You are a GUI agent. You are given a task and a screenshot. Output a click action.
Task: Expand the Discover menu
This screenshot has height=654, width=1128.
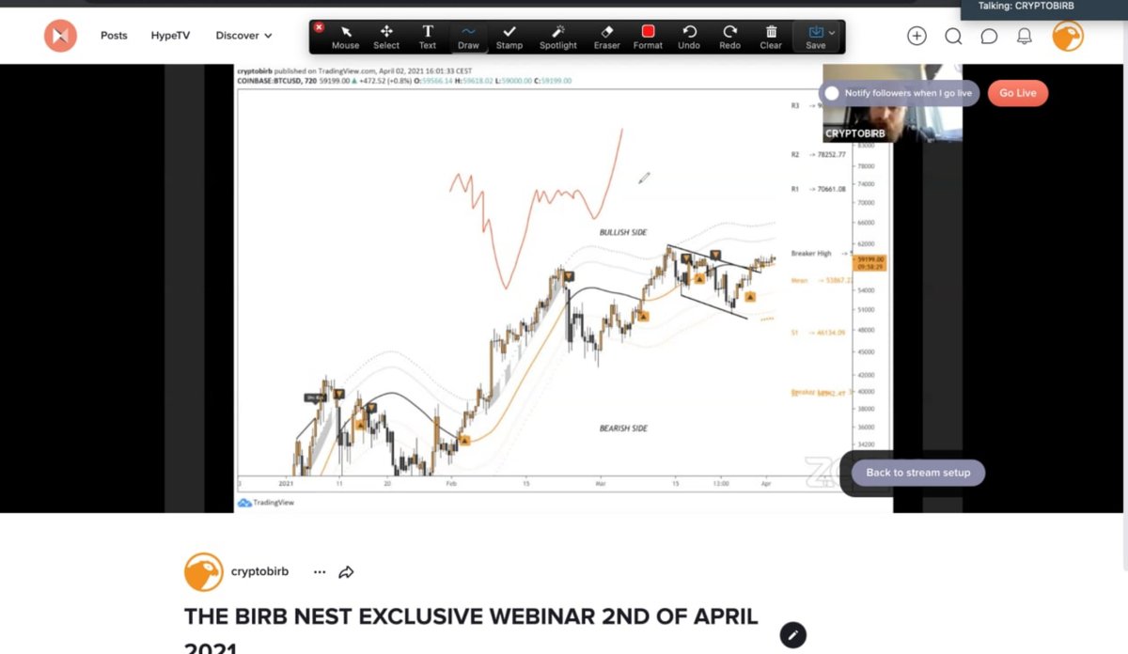click(x=243, y=36)
